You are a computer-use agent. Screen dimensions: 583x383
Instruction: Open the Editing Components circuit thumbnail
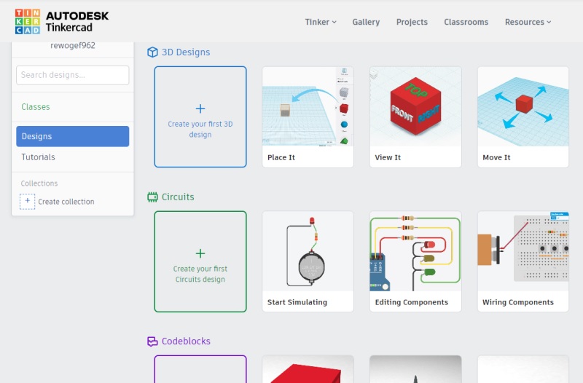coord(415,251)
